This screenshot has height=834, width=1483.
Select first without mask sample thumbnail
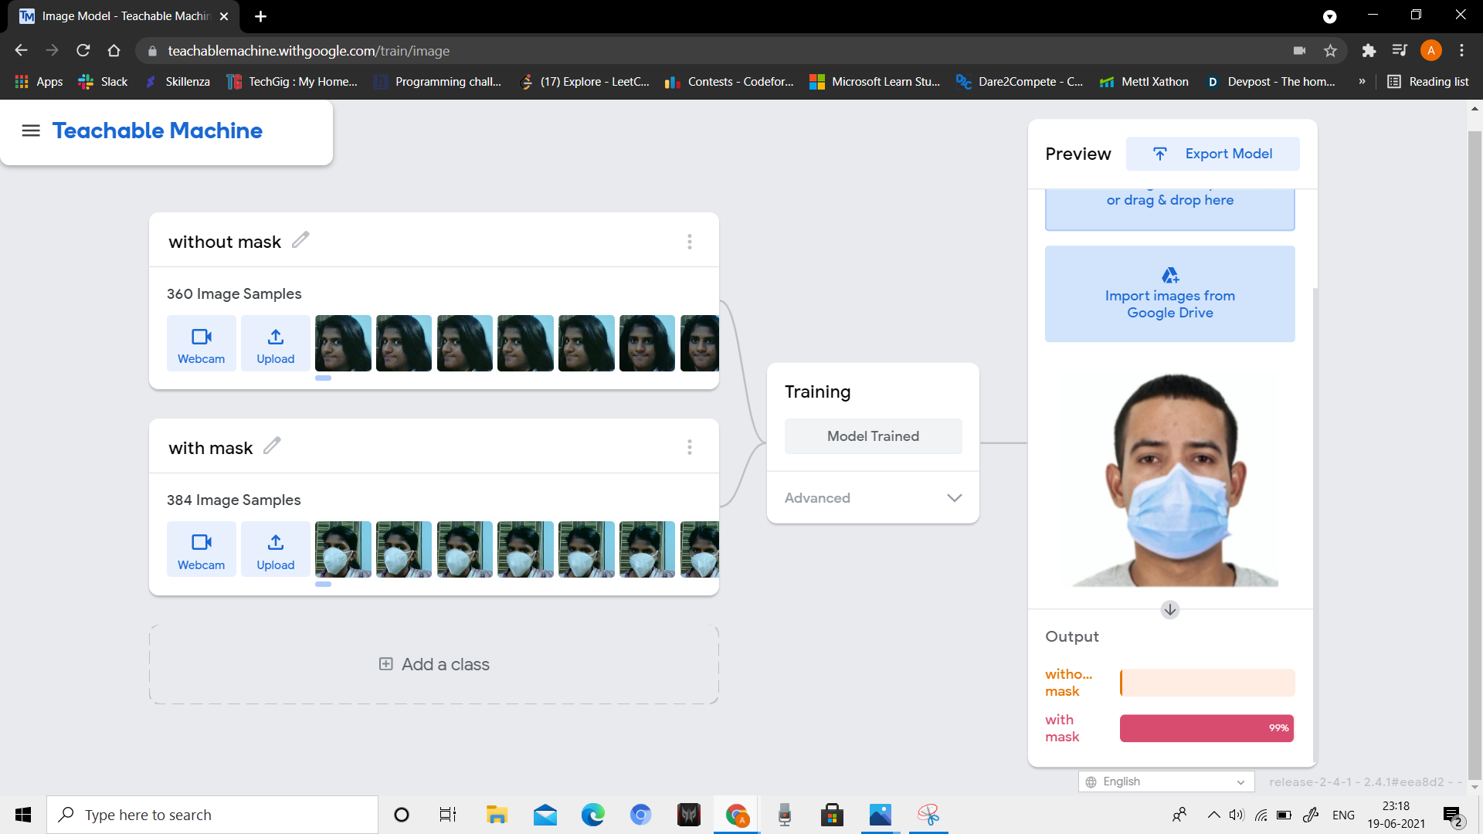click(343, 344)
